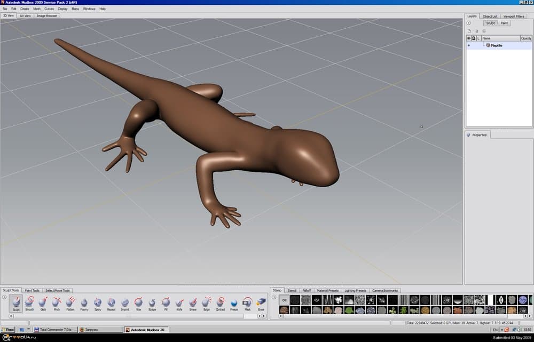Open Total Commander from the taskbar

[56, 330]
